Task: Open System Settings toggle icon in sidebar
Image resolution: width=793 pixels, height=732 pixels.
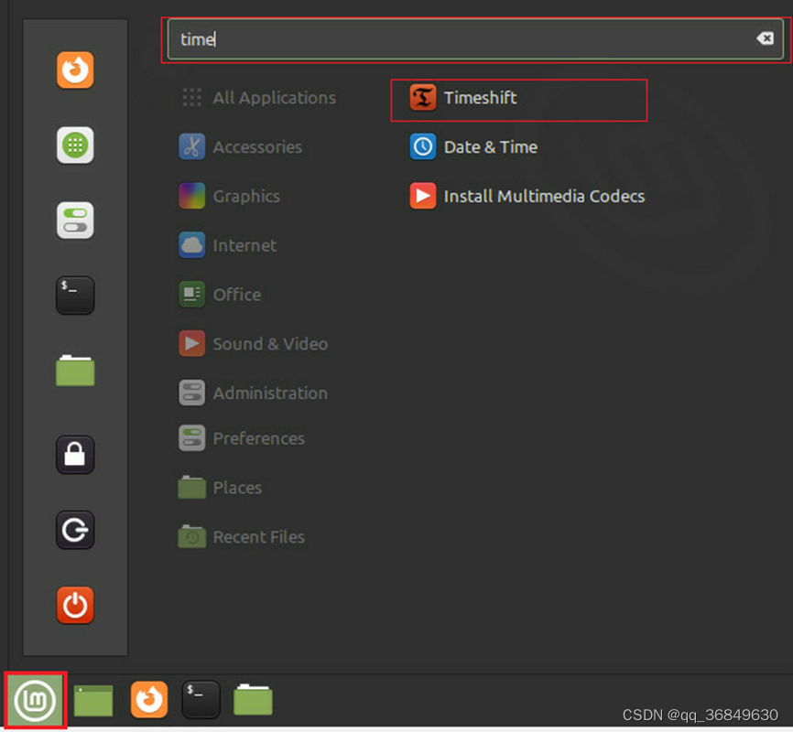Action: click(75, 221)
